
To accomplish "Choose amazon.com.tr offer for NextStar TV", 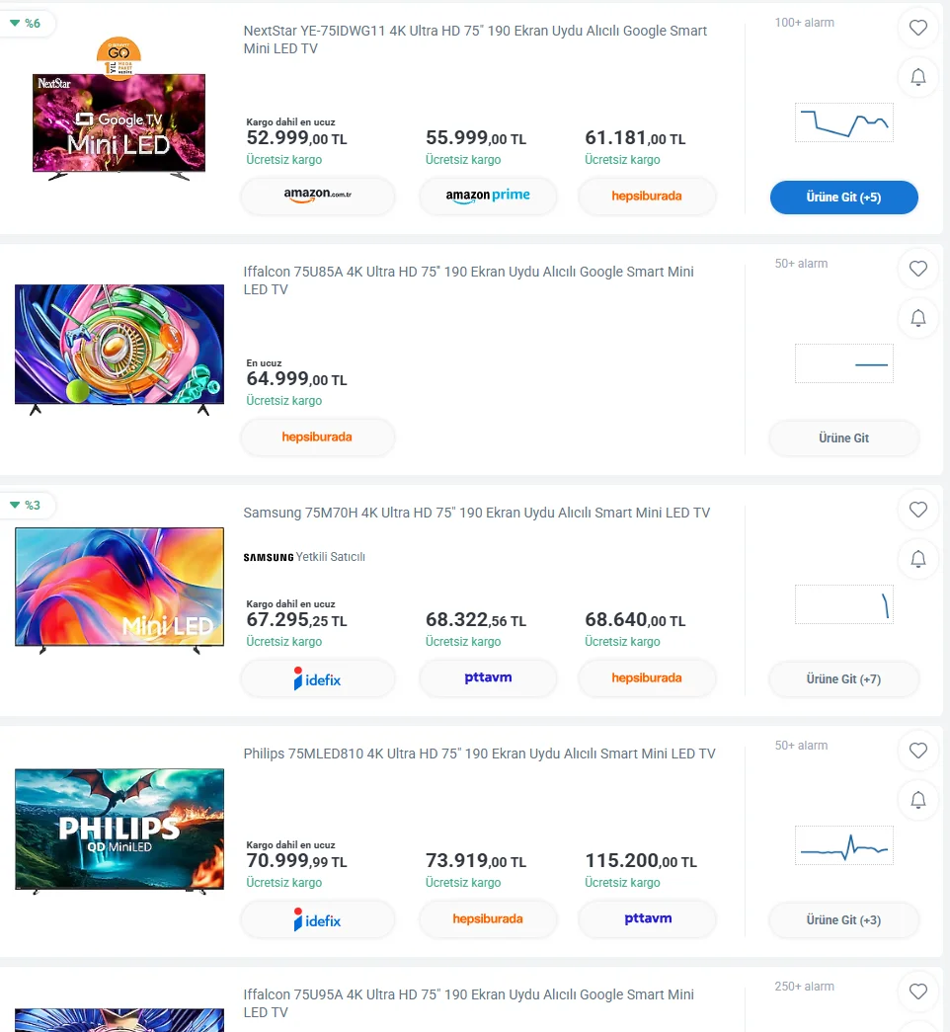I will coord(317,196).
